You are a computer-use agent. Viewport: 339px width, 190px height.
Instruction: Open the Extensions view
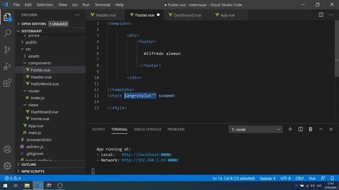click(7, 83)
